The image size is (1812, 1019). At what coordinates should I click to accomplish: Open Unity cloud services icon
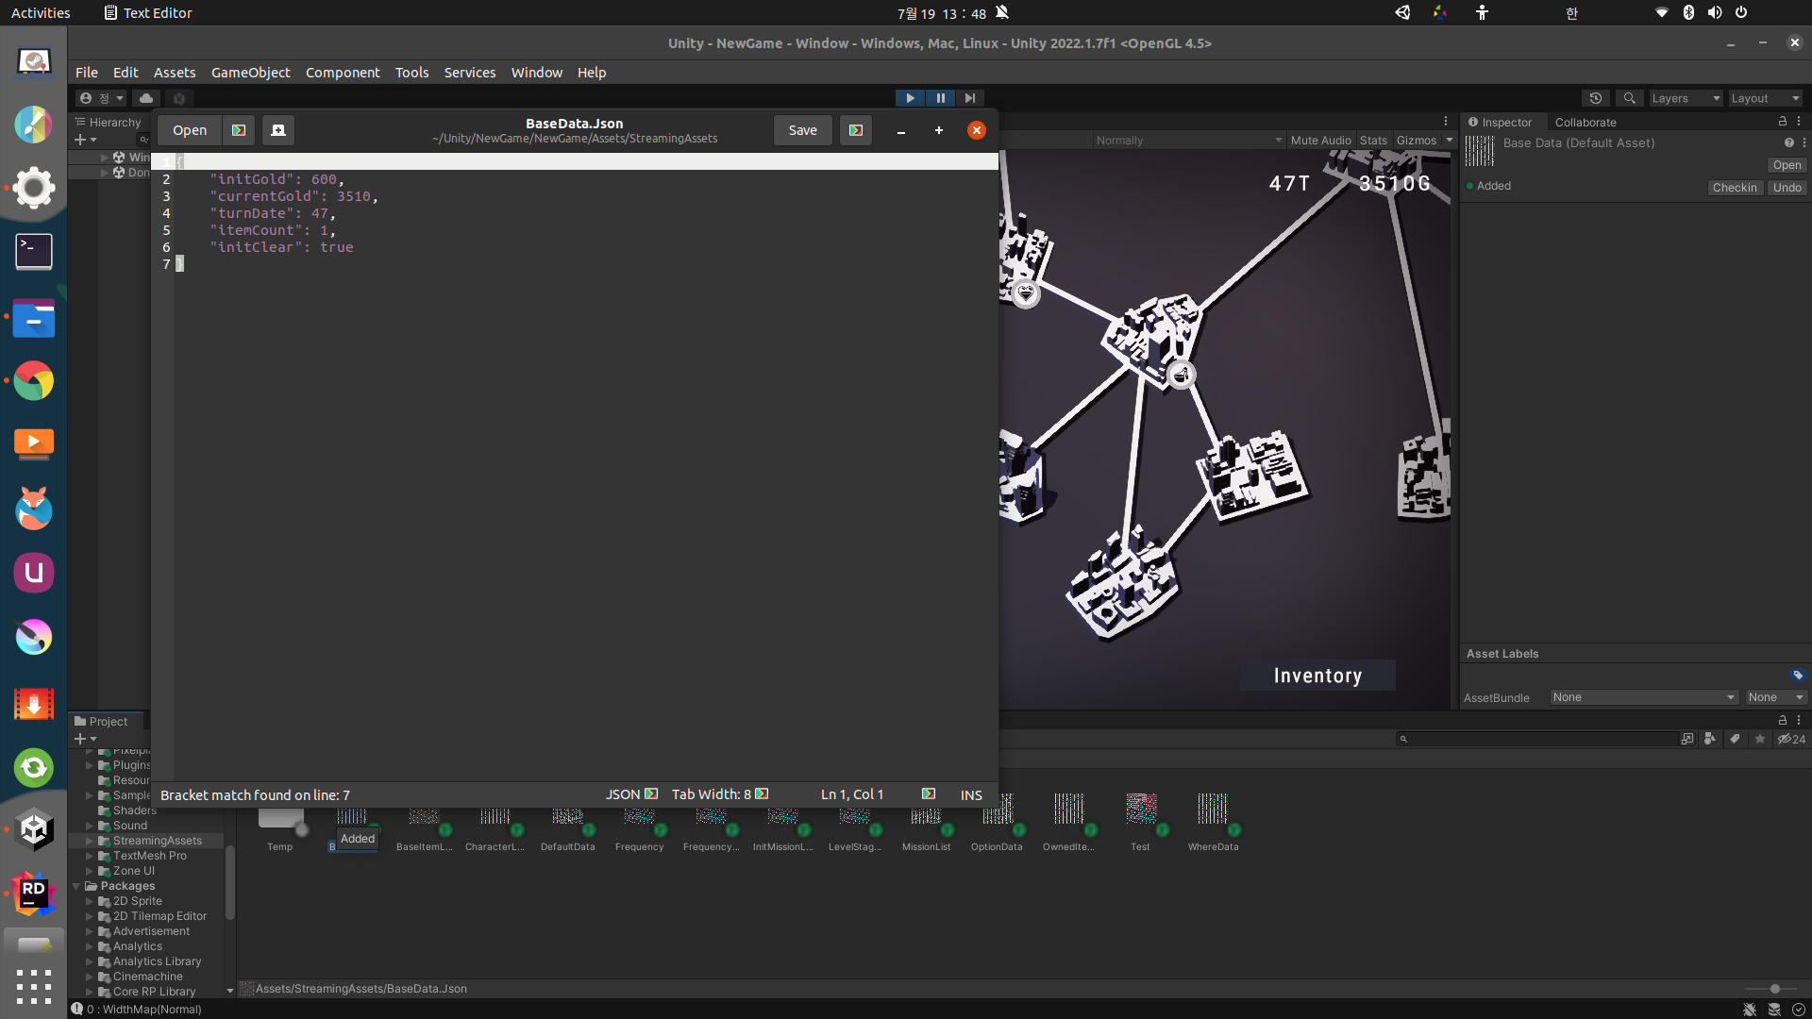146,98
